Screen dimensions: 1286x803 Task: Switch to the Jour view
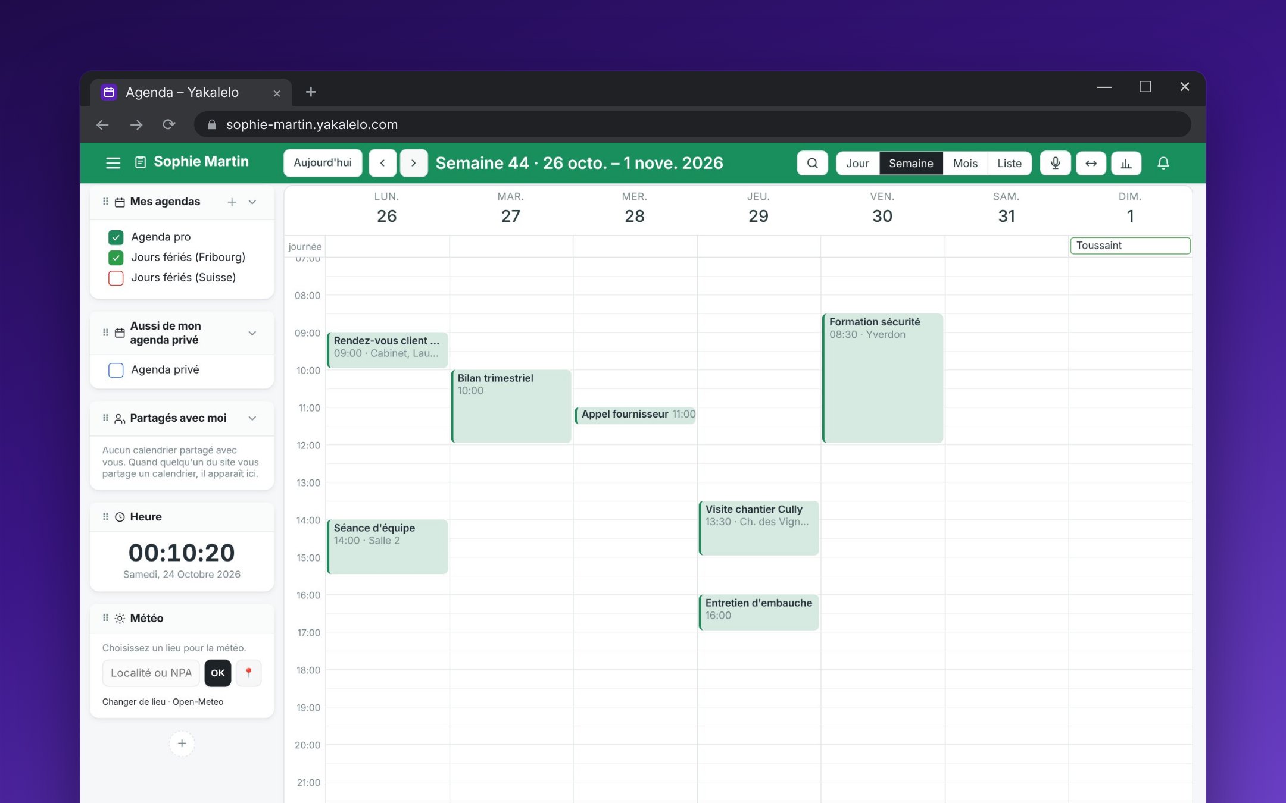click(x=857, y=163)
